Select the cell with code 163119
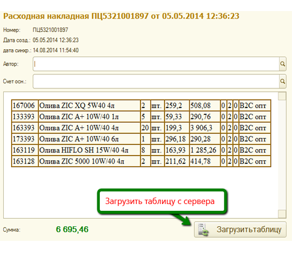This screenshot has width=292, height=255. click(x=25, y=150)
